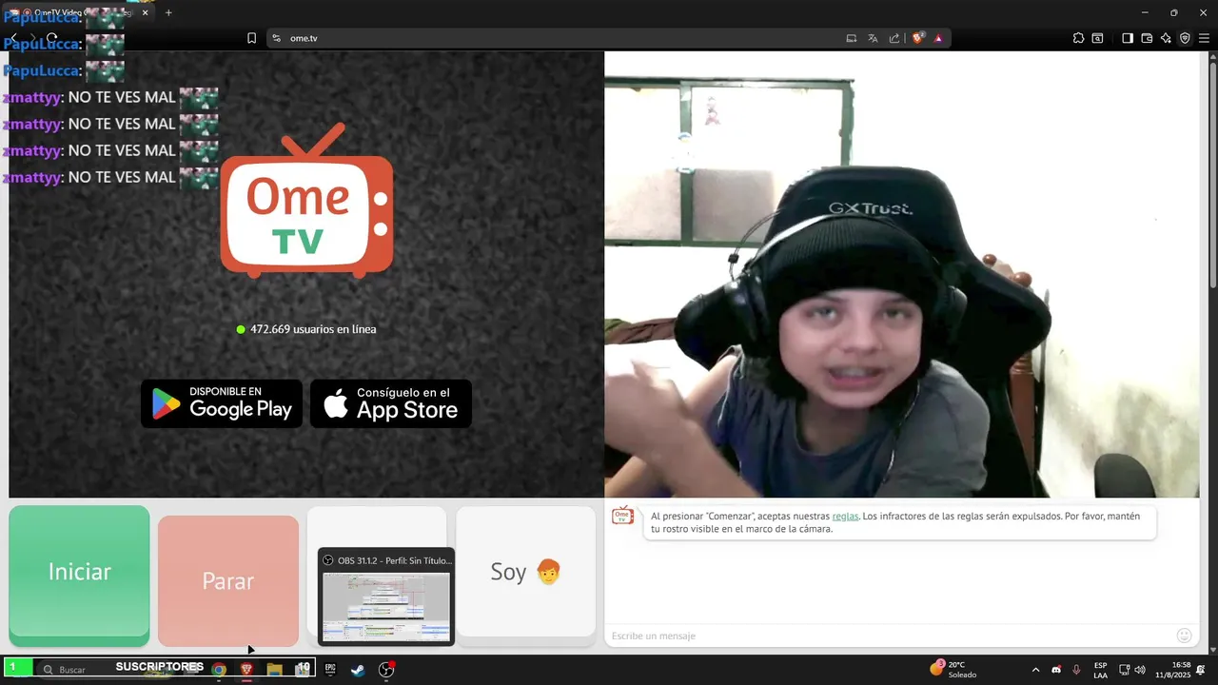This screenshot has width=1218, height=685.
Task: Click the Soy gender selector button
Action: click(x=525, y=572)
